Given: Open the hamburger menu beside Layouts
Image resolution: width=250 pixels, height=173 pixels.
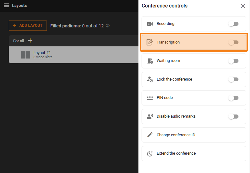Looking at the screenshot, I should coord(6,6).
